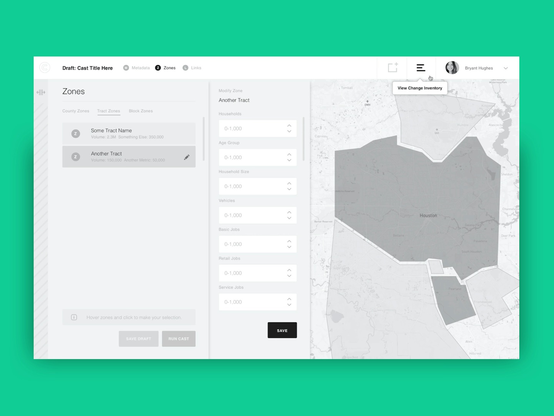
Task: Open the View Change Inventory icon
Action: (421, 68)
